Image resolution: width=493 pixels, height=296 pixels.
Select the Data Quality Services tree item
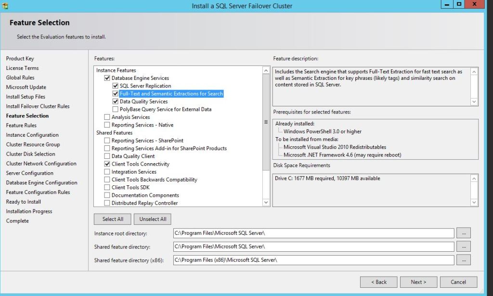(143, 102)
